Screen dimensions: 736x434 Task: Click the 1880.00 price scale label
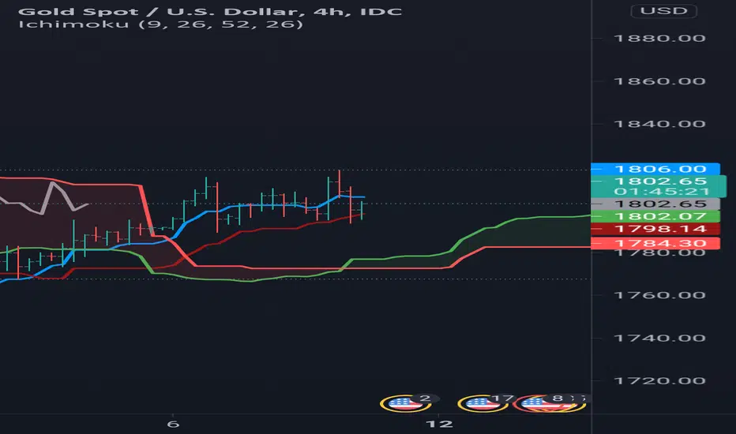point(659,38)
